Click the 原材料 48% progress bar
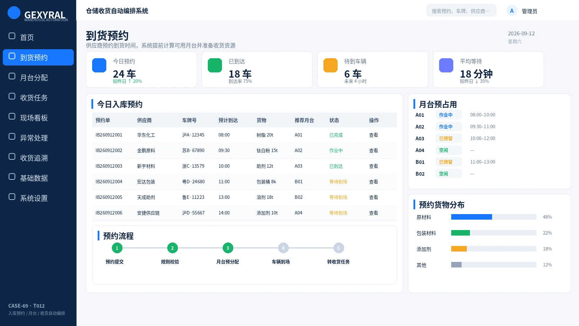Viewport: 579px width, 326px height. [494, 217]
